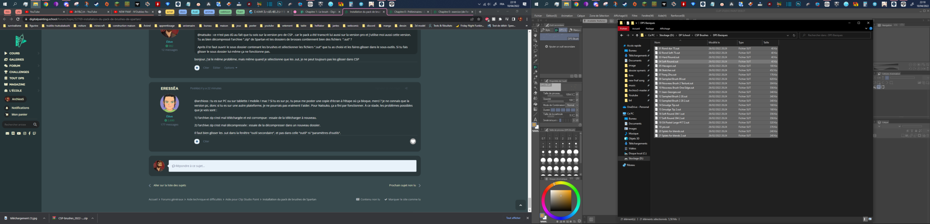Select the Stylo sub tool group tab
The image size is (930, 224).
point(546,30)
